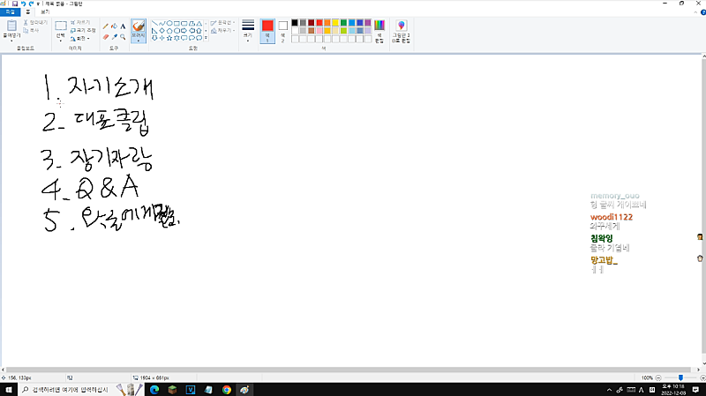
Task: Select the Text tool (A icon)
Action: pos(123,26)
